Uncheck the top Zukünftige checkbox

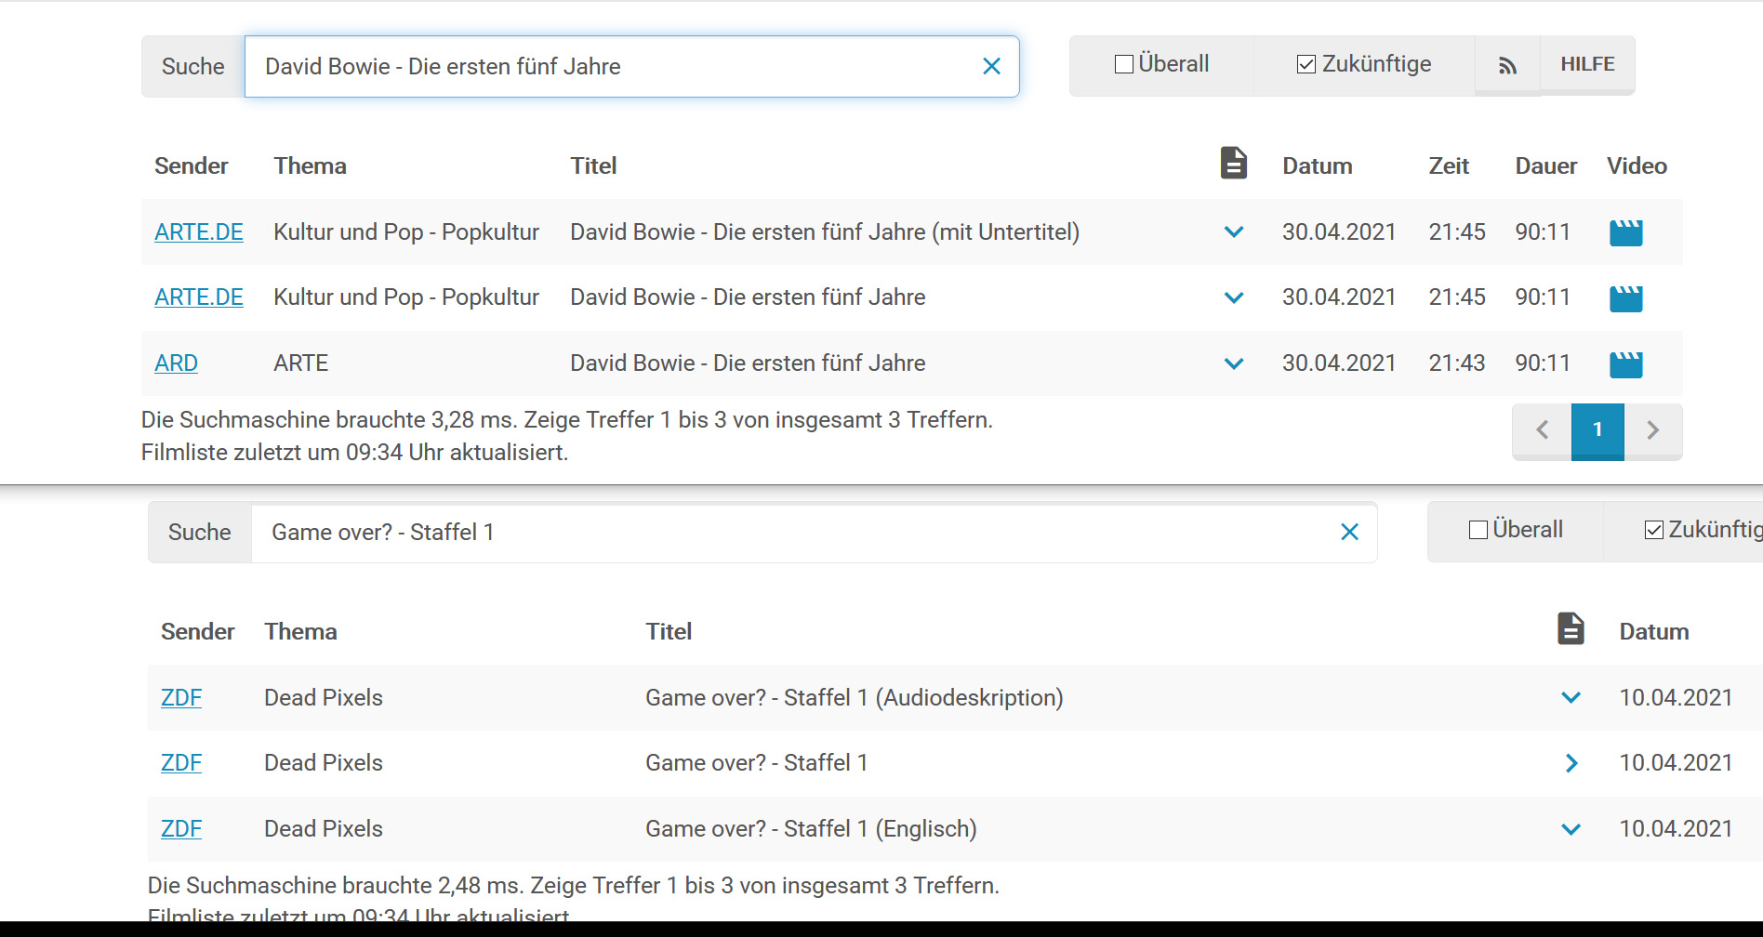click(1306, 64)
